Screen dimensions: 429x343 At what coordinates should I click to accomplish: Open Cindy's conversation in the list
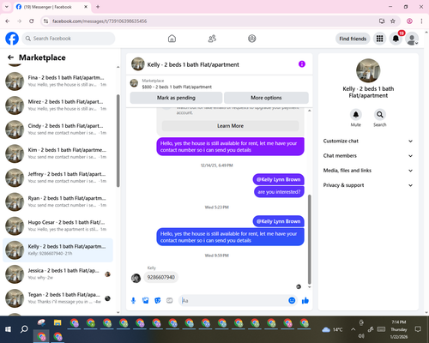point(57,129)
